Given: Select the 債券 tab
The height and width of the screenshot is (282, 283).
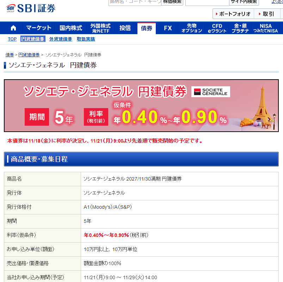Looking at the screenshot, I should (147, 28).
